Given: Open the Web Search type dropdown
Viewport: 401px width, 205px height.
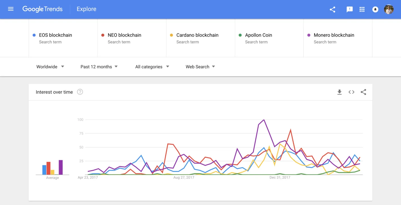Looking at the screenshot, I should [200, 67].
